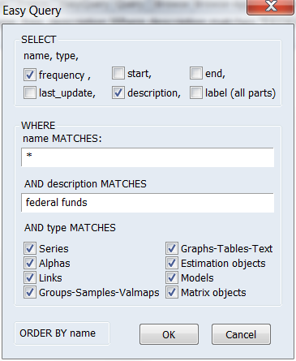Toggle the Series type checkbox
Viewport: 296px width, 361px height.
(x=30, y=248)
